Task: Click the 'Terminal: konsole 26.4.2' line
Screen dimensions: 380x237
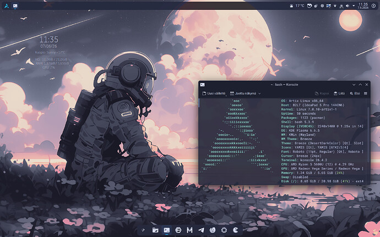Action: [304, 160]
